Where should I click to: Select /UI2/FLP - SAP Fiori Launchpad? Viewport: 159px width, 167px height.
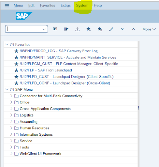pos(46,70)
